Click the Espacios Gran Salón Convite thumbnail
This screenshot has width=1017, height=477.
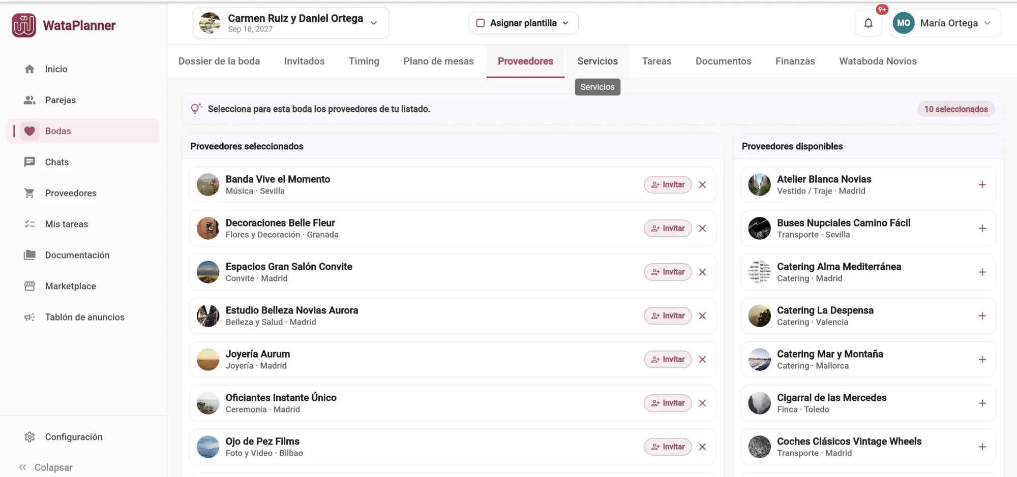[x=208, y=272]
